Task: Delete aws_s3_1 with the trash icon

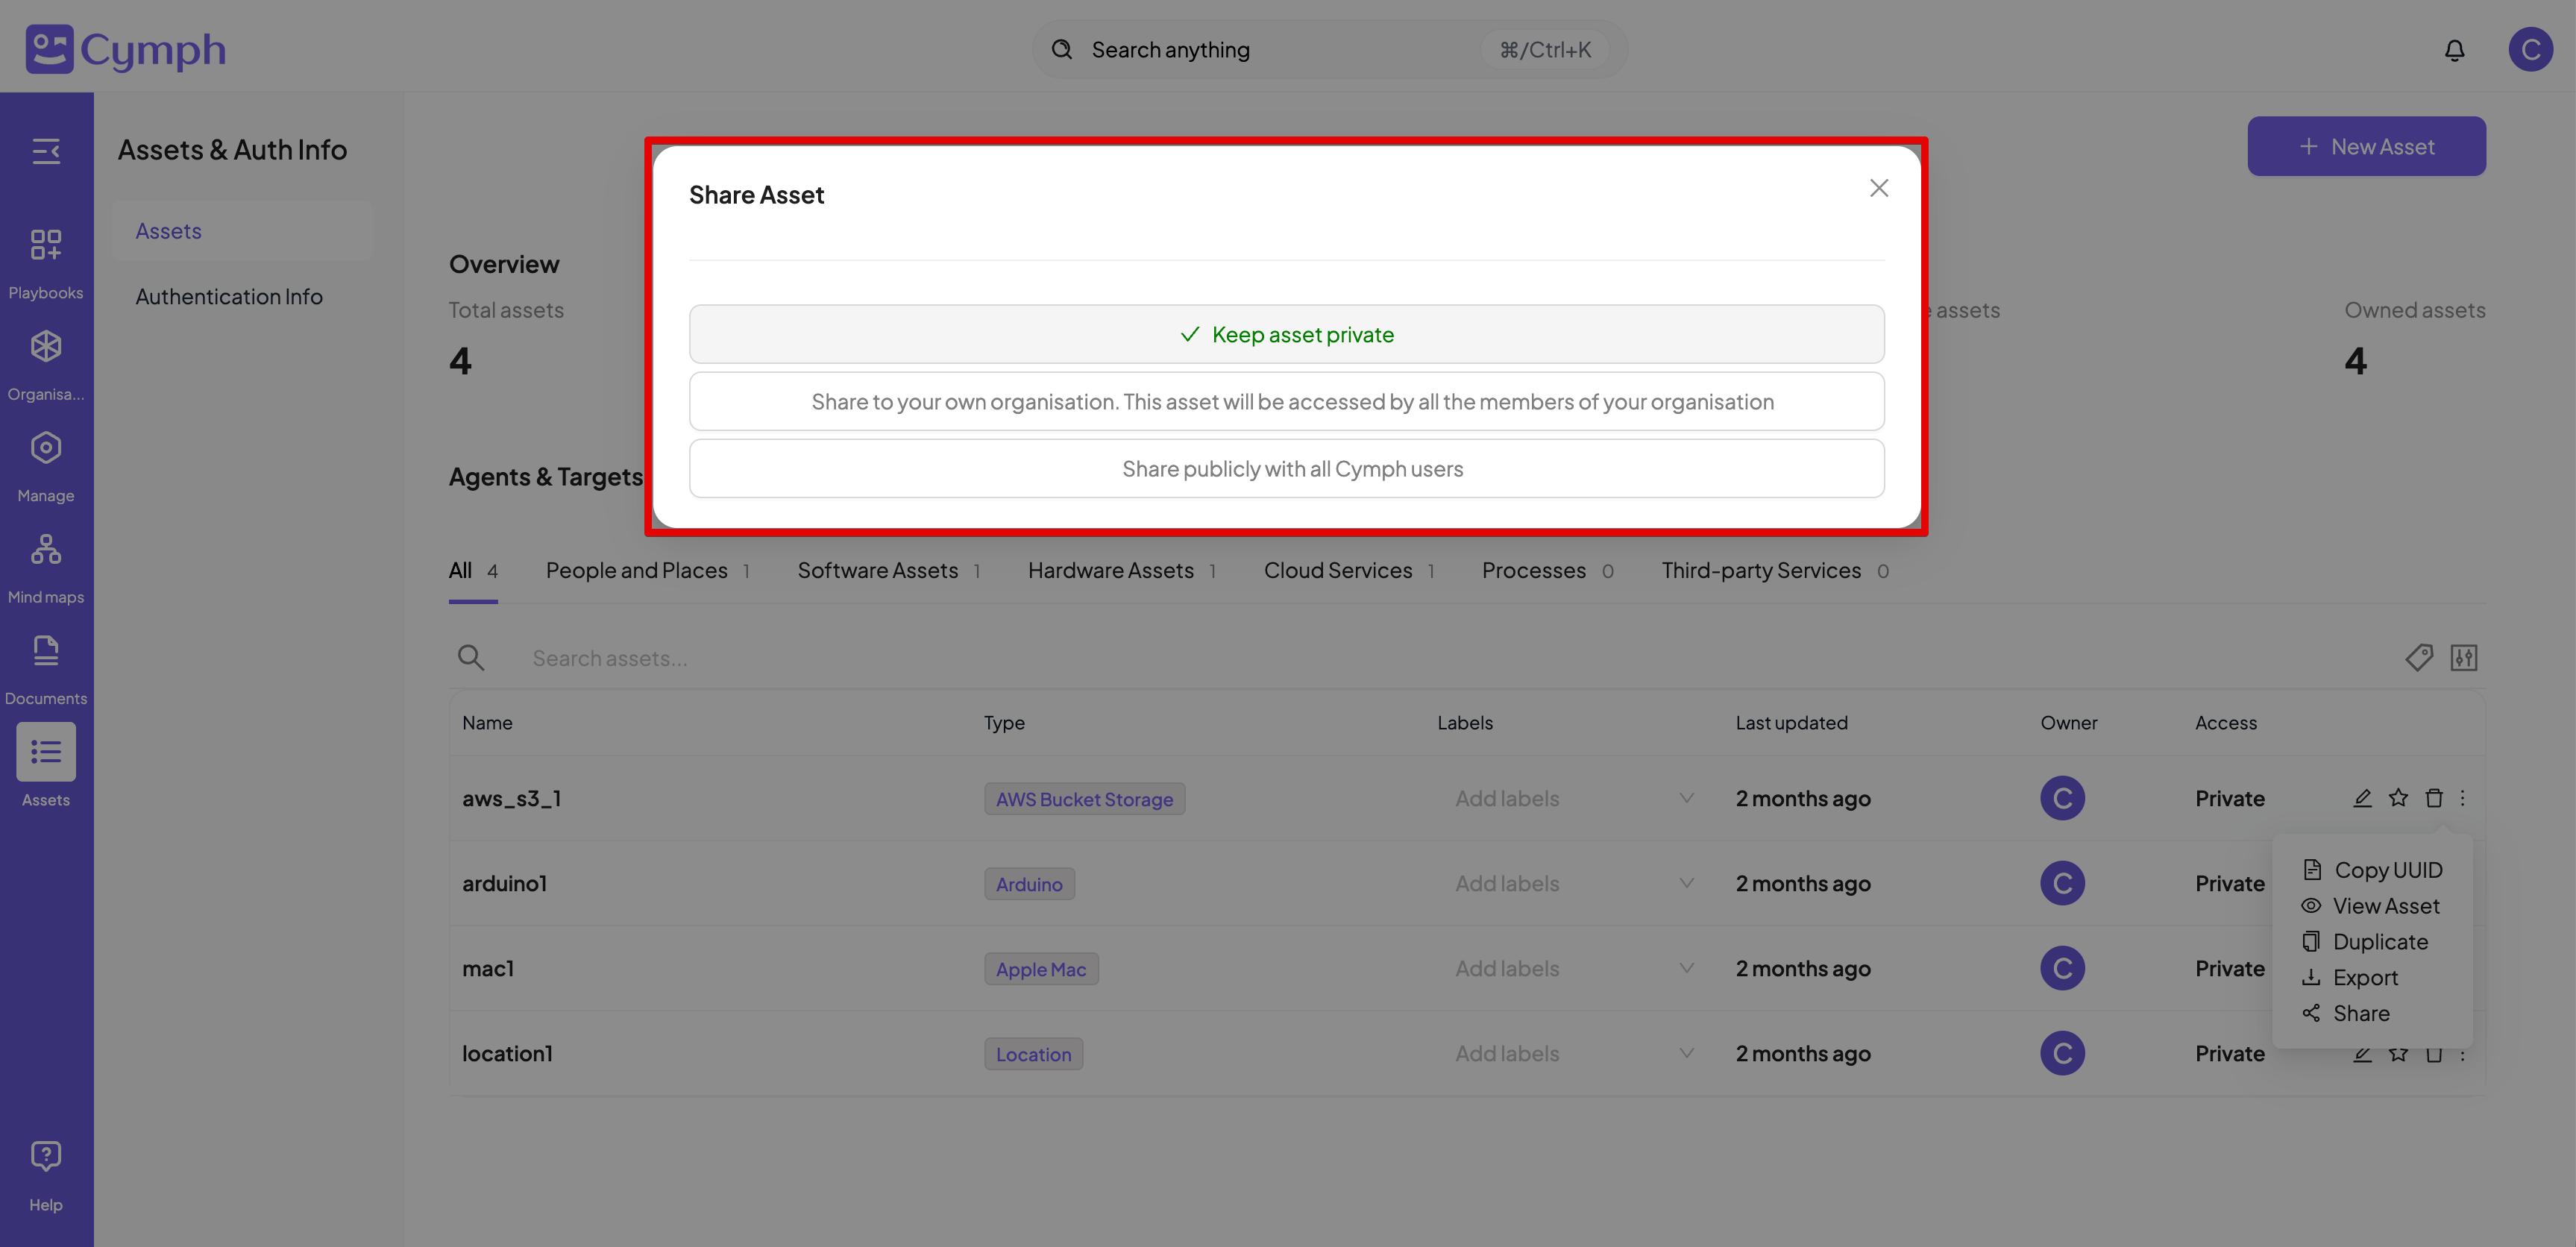Action: pyautogui.click(x=2434, y=798)
